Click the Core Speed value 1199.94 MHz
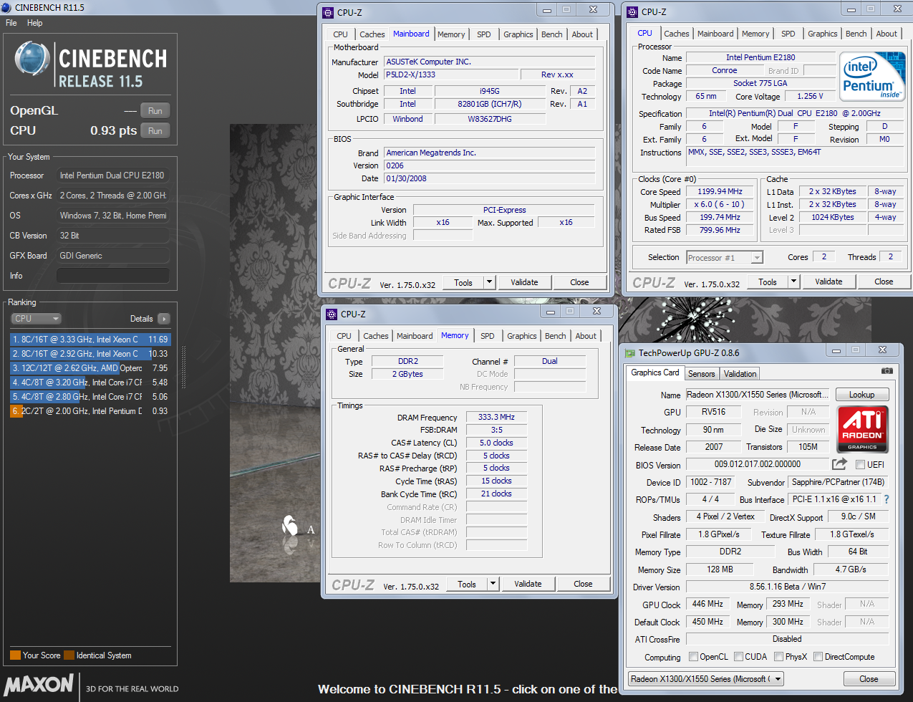The height and width of the screenshot is (702, 913). pyautogui.click(x=720, y=191)
